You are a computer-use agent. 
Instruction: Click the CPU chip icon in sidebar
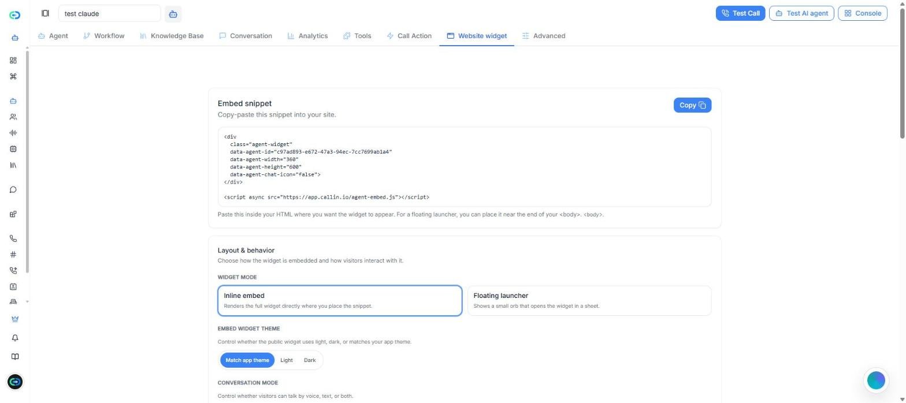pyautogui.click(x=13, y=149)
